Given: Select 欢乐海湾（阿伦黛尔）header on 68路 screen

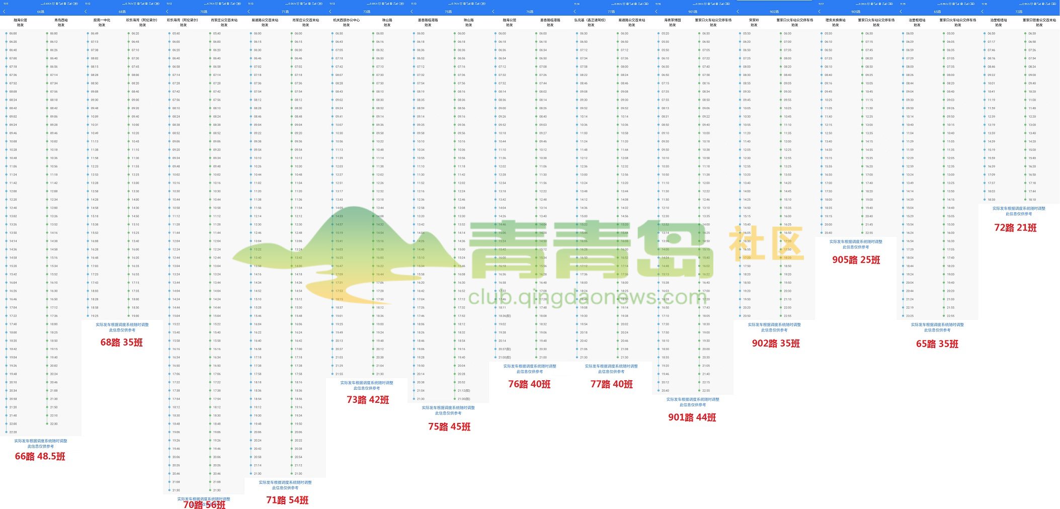Looking at the screenshot, I should click(x=142, y=23).
